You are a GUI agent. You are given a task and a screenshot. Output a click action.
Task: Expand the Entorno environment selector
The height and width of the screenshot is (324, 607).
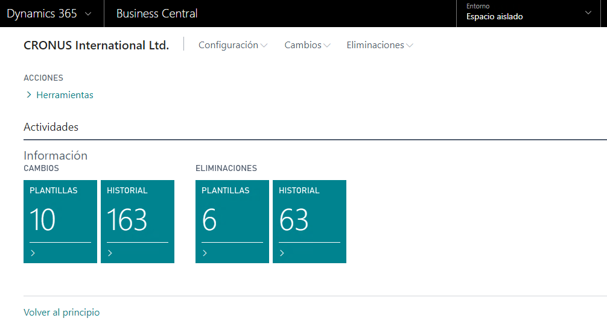coord(588,13)
